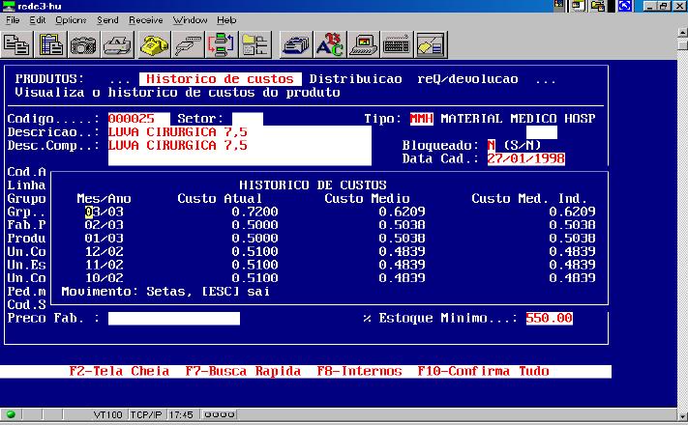Click the ABC font settings icon
The width and height of the screenshot is (688, 425).
(330, 44)
